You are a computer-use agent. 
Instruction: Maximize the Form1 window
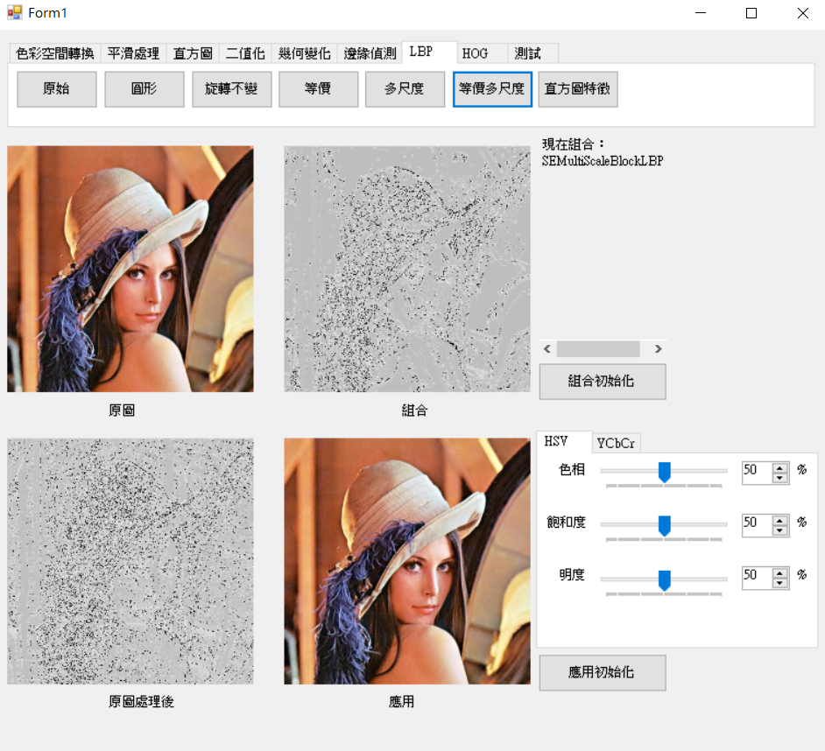click(x=751, y=13)
